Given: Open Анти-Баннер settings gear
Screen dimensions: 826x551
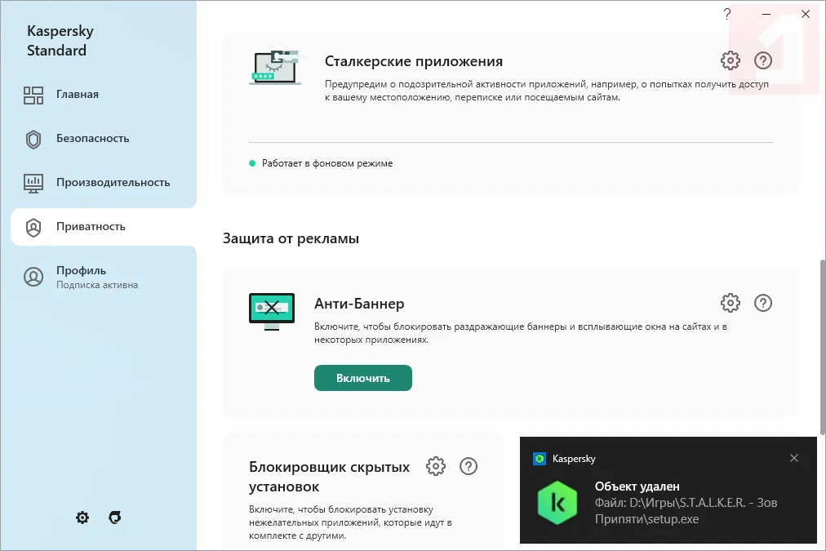Looking at the screenshot, I should point(731,303).
